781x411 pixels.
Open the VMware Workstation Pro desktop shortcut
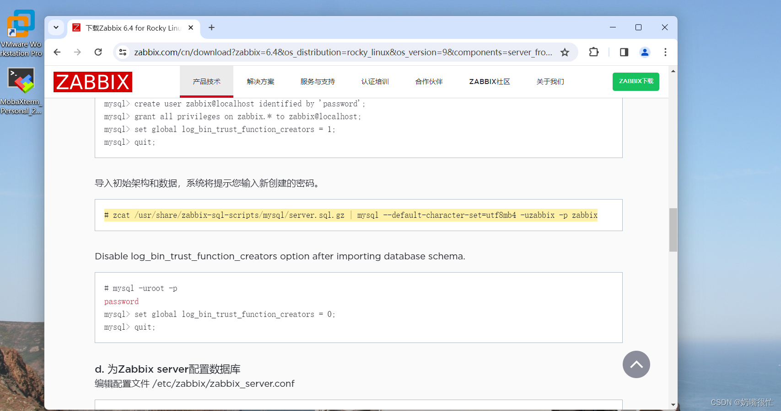(x=21, y=33)
